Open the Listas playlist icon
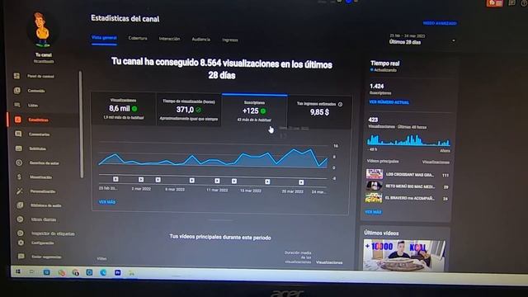The height and width of the screenshot is (297, 528). pos(17,105)
